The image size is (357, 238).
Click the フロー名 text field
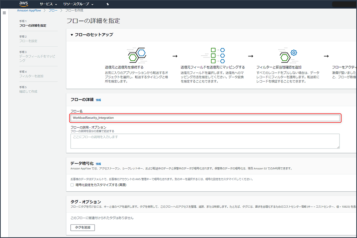pyautogui.click(x=205, y=118)
